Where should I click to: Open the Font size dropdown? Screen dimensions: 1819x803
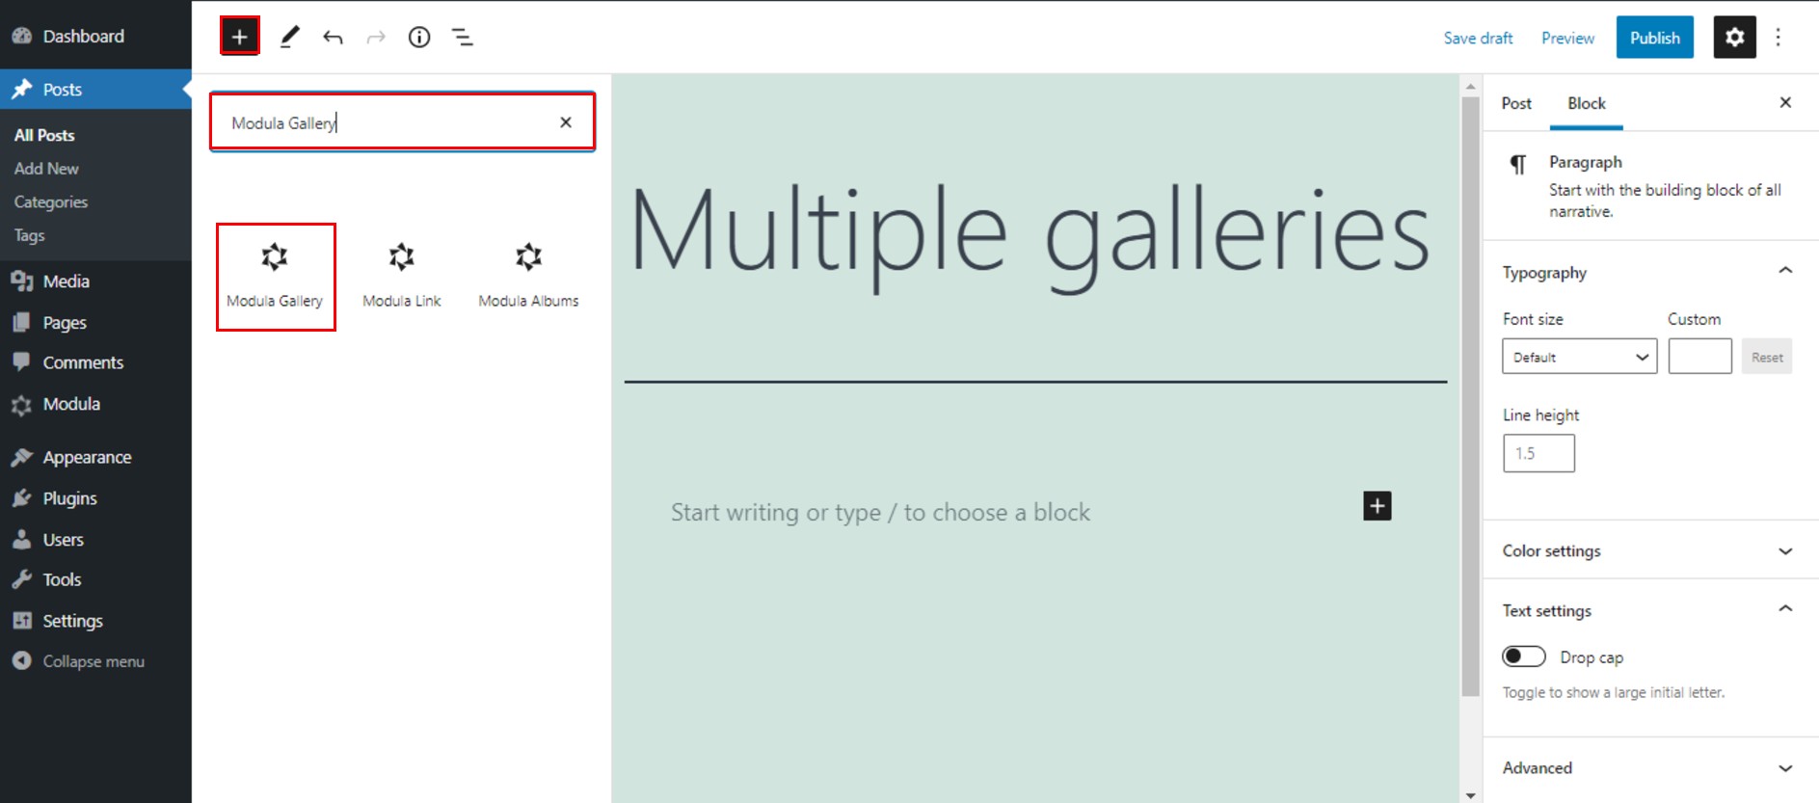(x=1578, y=356)
